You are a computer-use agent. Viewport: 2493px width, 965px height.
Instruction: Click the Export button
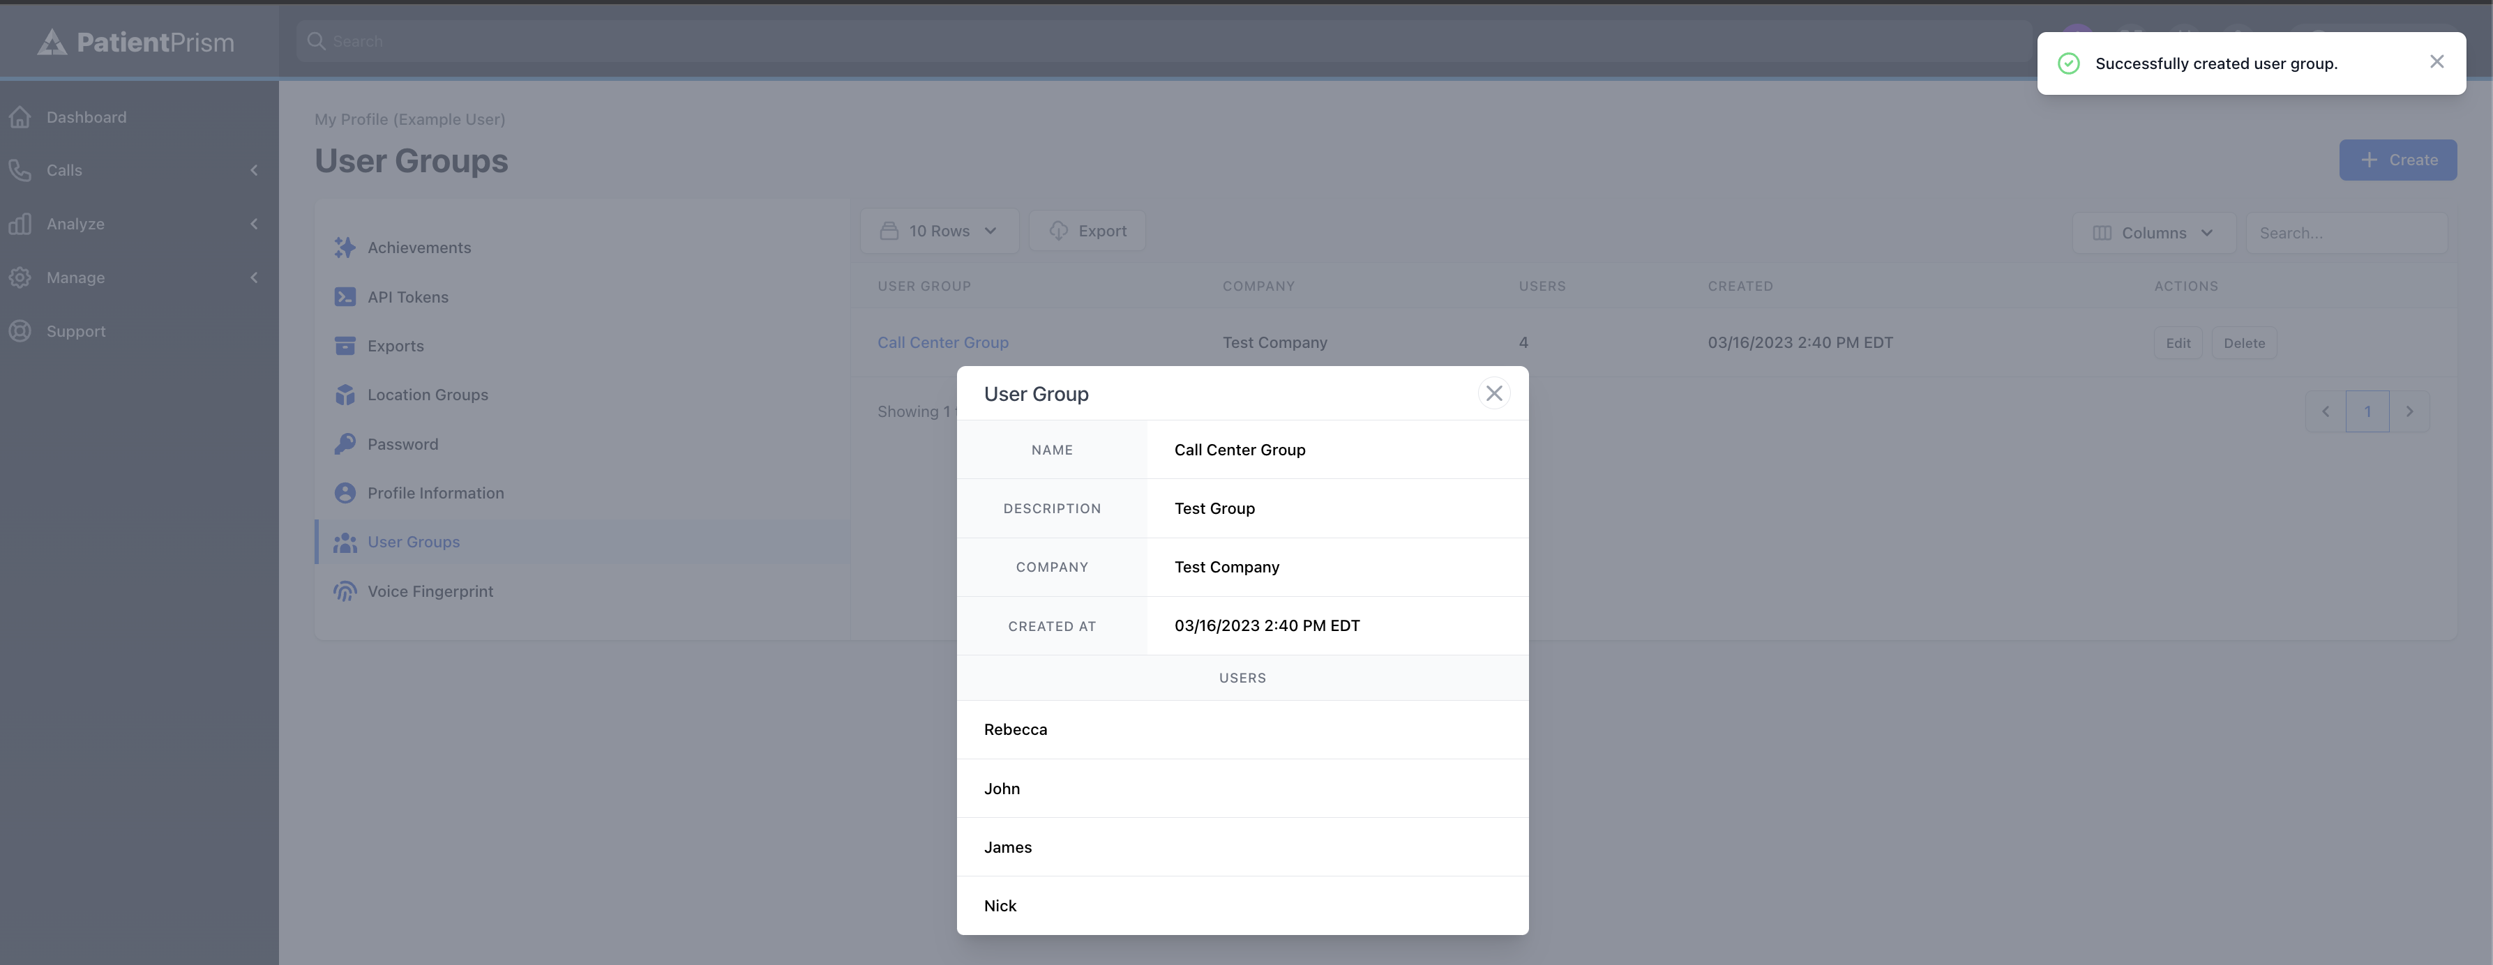point(1087,231)
